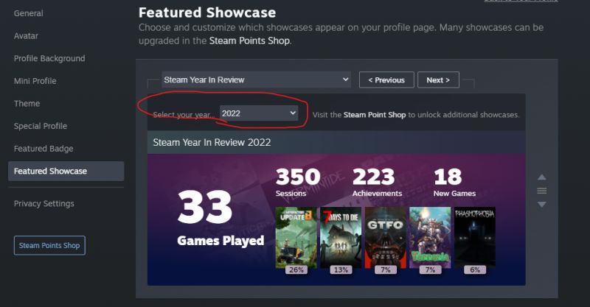
Task: Grab the showcase reorder handle icon
Action: (541, 191)
